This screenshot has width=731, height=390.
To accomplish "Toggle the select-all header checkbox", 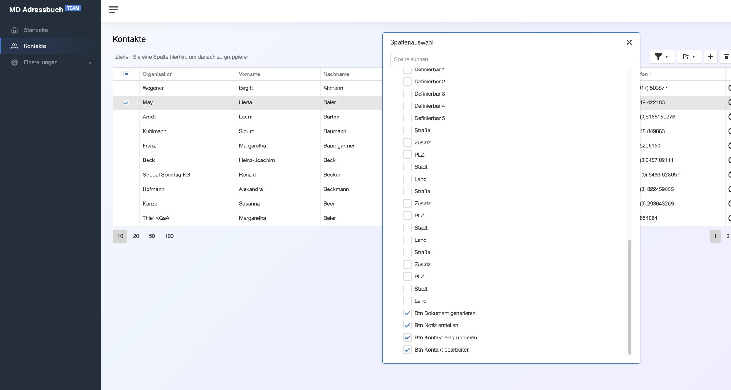I will (x=126, y=74).
